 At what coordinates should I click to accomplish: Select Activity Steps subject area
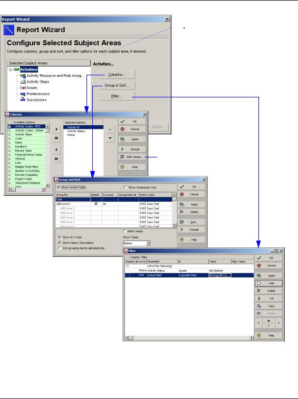click(38, 82)
